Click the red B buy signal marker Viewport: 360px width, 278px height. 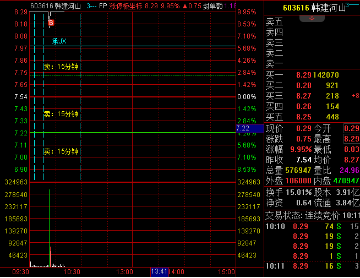[51, 23]
